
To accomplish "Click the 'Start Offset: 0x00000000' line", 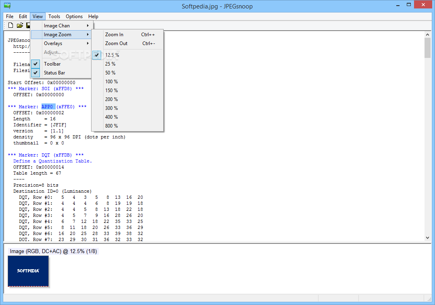I will (x=42, y=82).
